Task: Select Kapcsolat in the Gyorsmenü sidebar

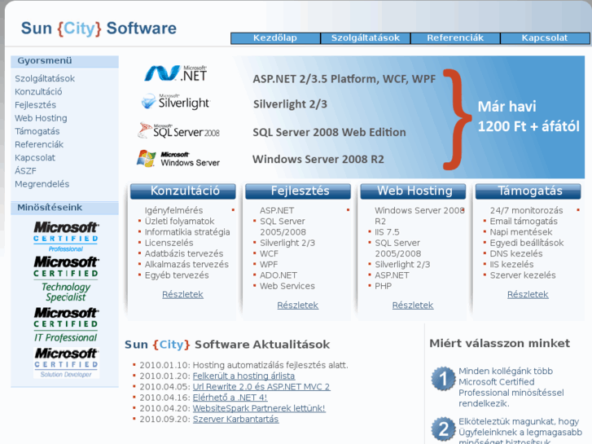Action: 35,158
